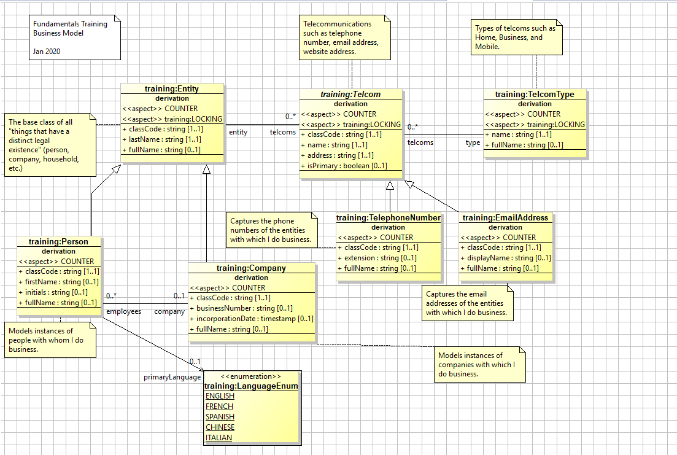Click the ITALIAN enumeration value

(x=219, y=438)
